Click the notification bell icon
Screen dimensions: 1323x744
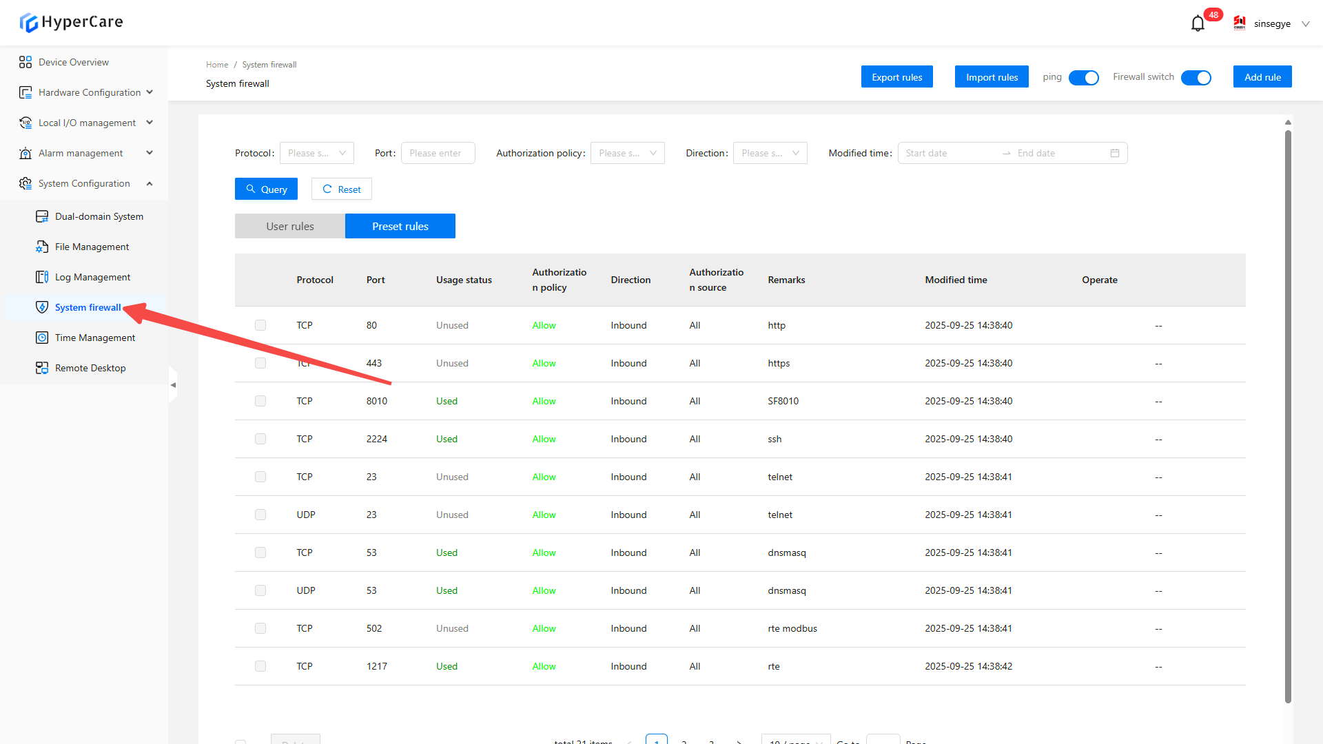click(x=1198, y=23)
